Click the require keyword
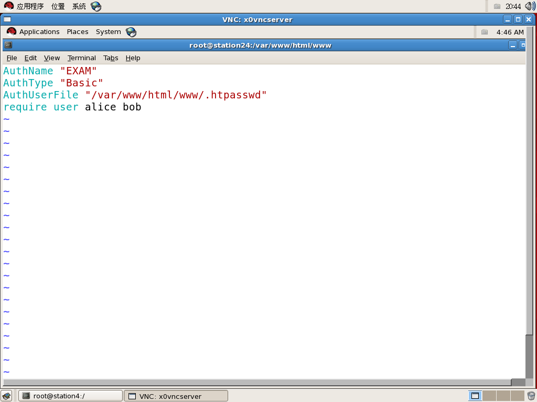The width and height of the screenshot is (537, 402). [25, 107]
